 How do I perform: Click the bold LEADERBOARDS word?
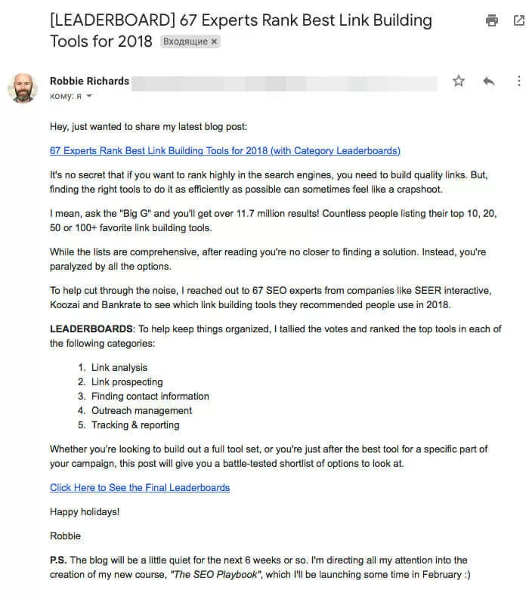[90, 329]
